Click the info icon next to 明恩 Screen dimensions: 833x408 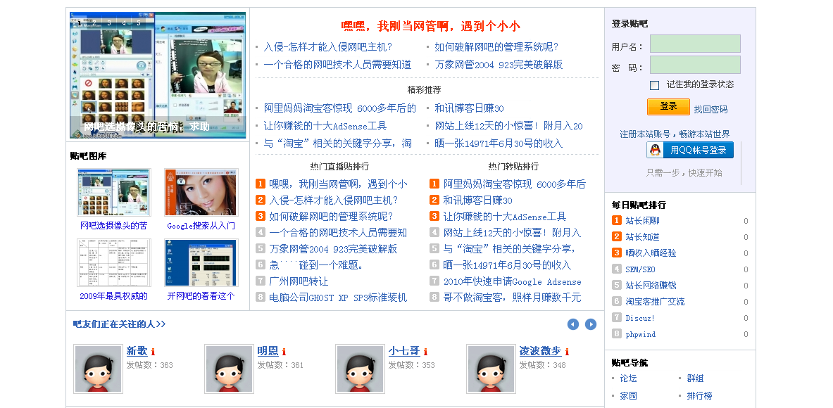(284, 352)
